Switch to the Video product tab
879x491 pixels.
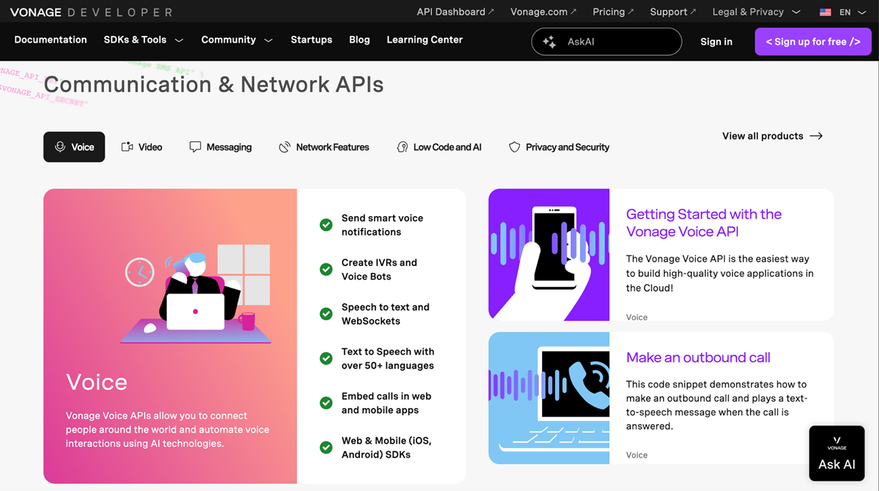pos(142,147)
